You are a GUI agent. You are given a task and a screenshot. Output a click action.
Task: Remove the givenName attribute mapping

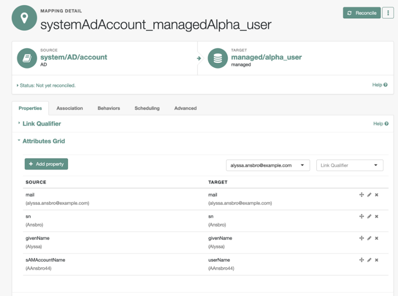[377, 238]
